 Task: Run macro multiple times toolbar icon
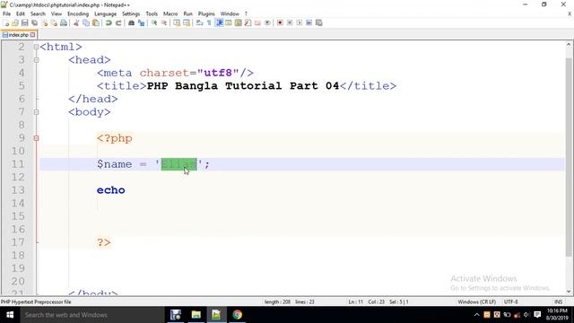click(309, 22)
